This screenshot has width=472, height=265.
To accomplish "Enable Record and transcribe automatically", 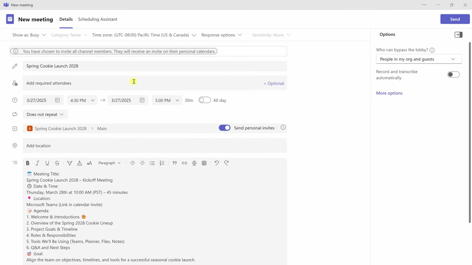I will (x=453, y=74).
